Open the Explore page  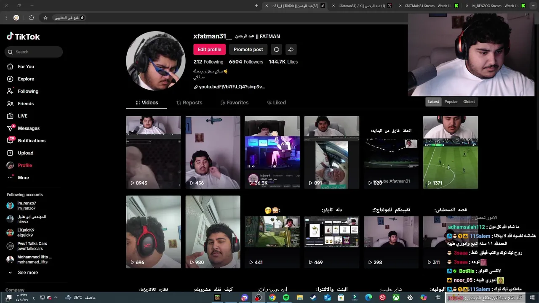(x=26, y=79)
